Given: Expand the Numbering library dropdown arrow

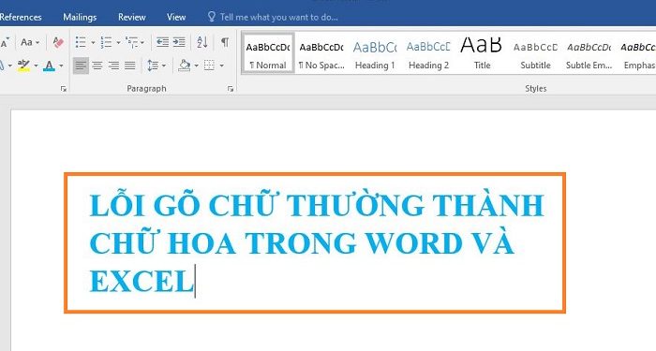Looking at the screenshot, I should (118, 43).
